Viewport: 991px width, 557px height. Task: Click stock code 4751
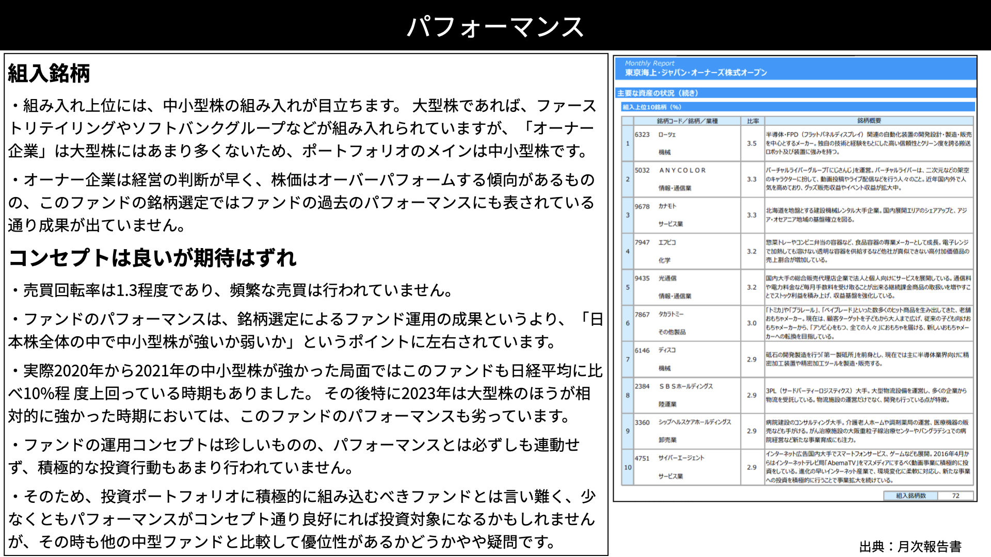[x=642, y=458]
